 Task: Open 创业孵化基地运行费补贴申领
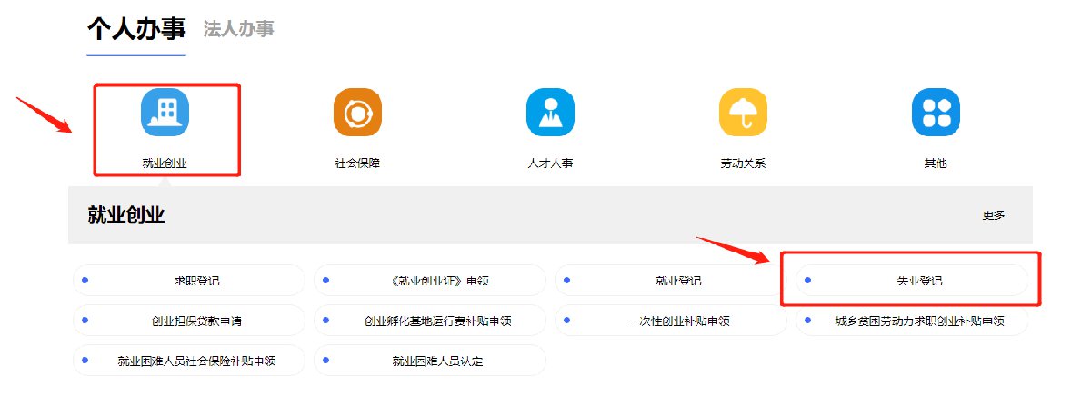[x=430, y=321]
